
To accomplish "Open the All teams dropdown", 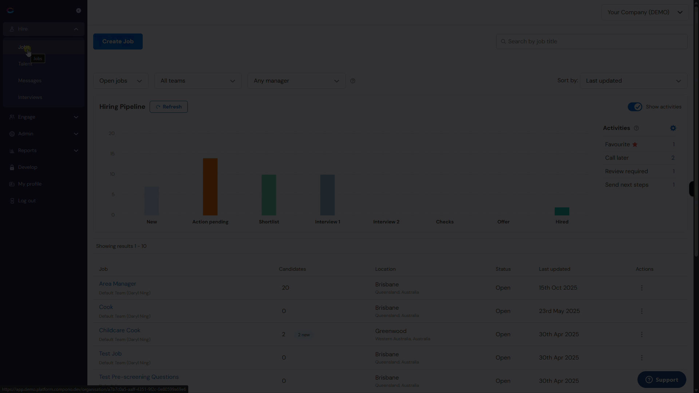I will 198,81.
